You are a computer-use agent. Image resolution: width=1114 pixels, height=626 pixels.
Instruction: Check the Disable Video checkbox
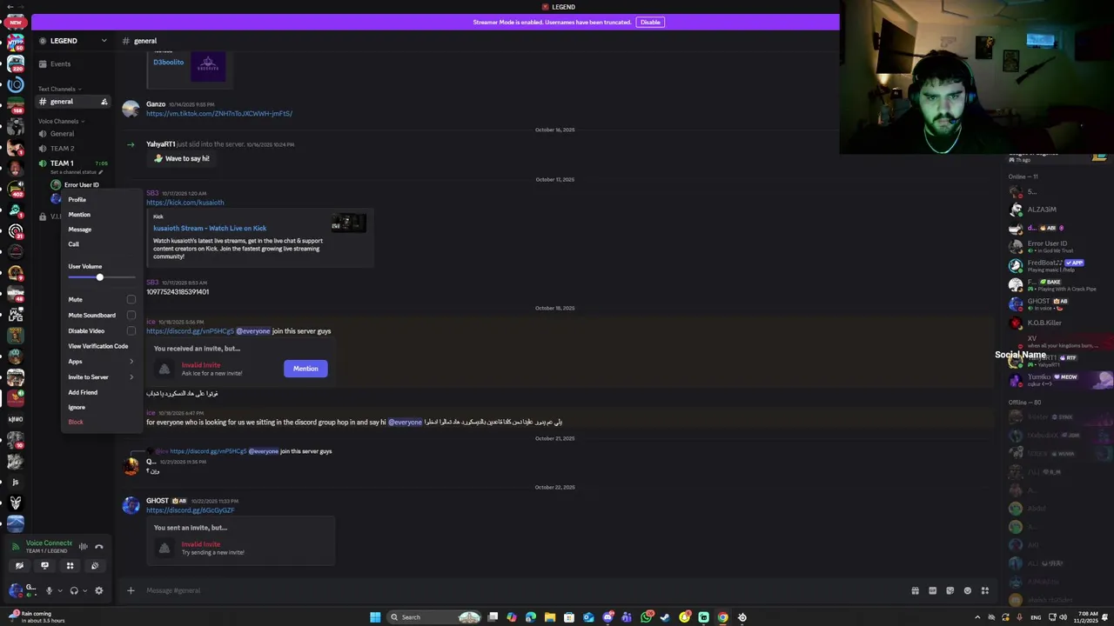[x=131, y=331]
